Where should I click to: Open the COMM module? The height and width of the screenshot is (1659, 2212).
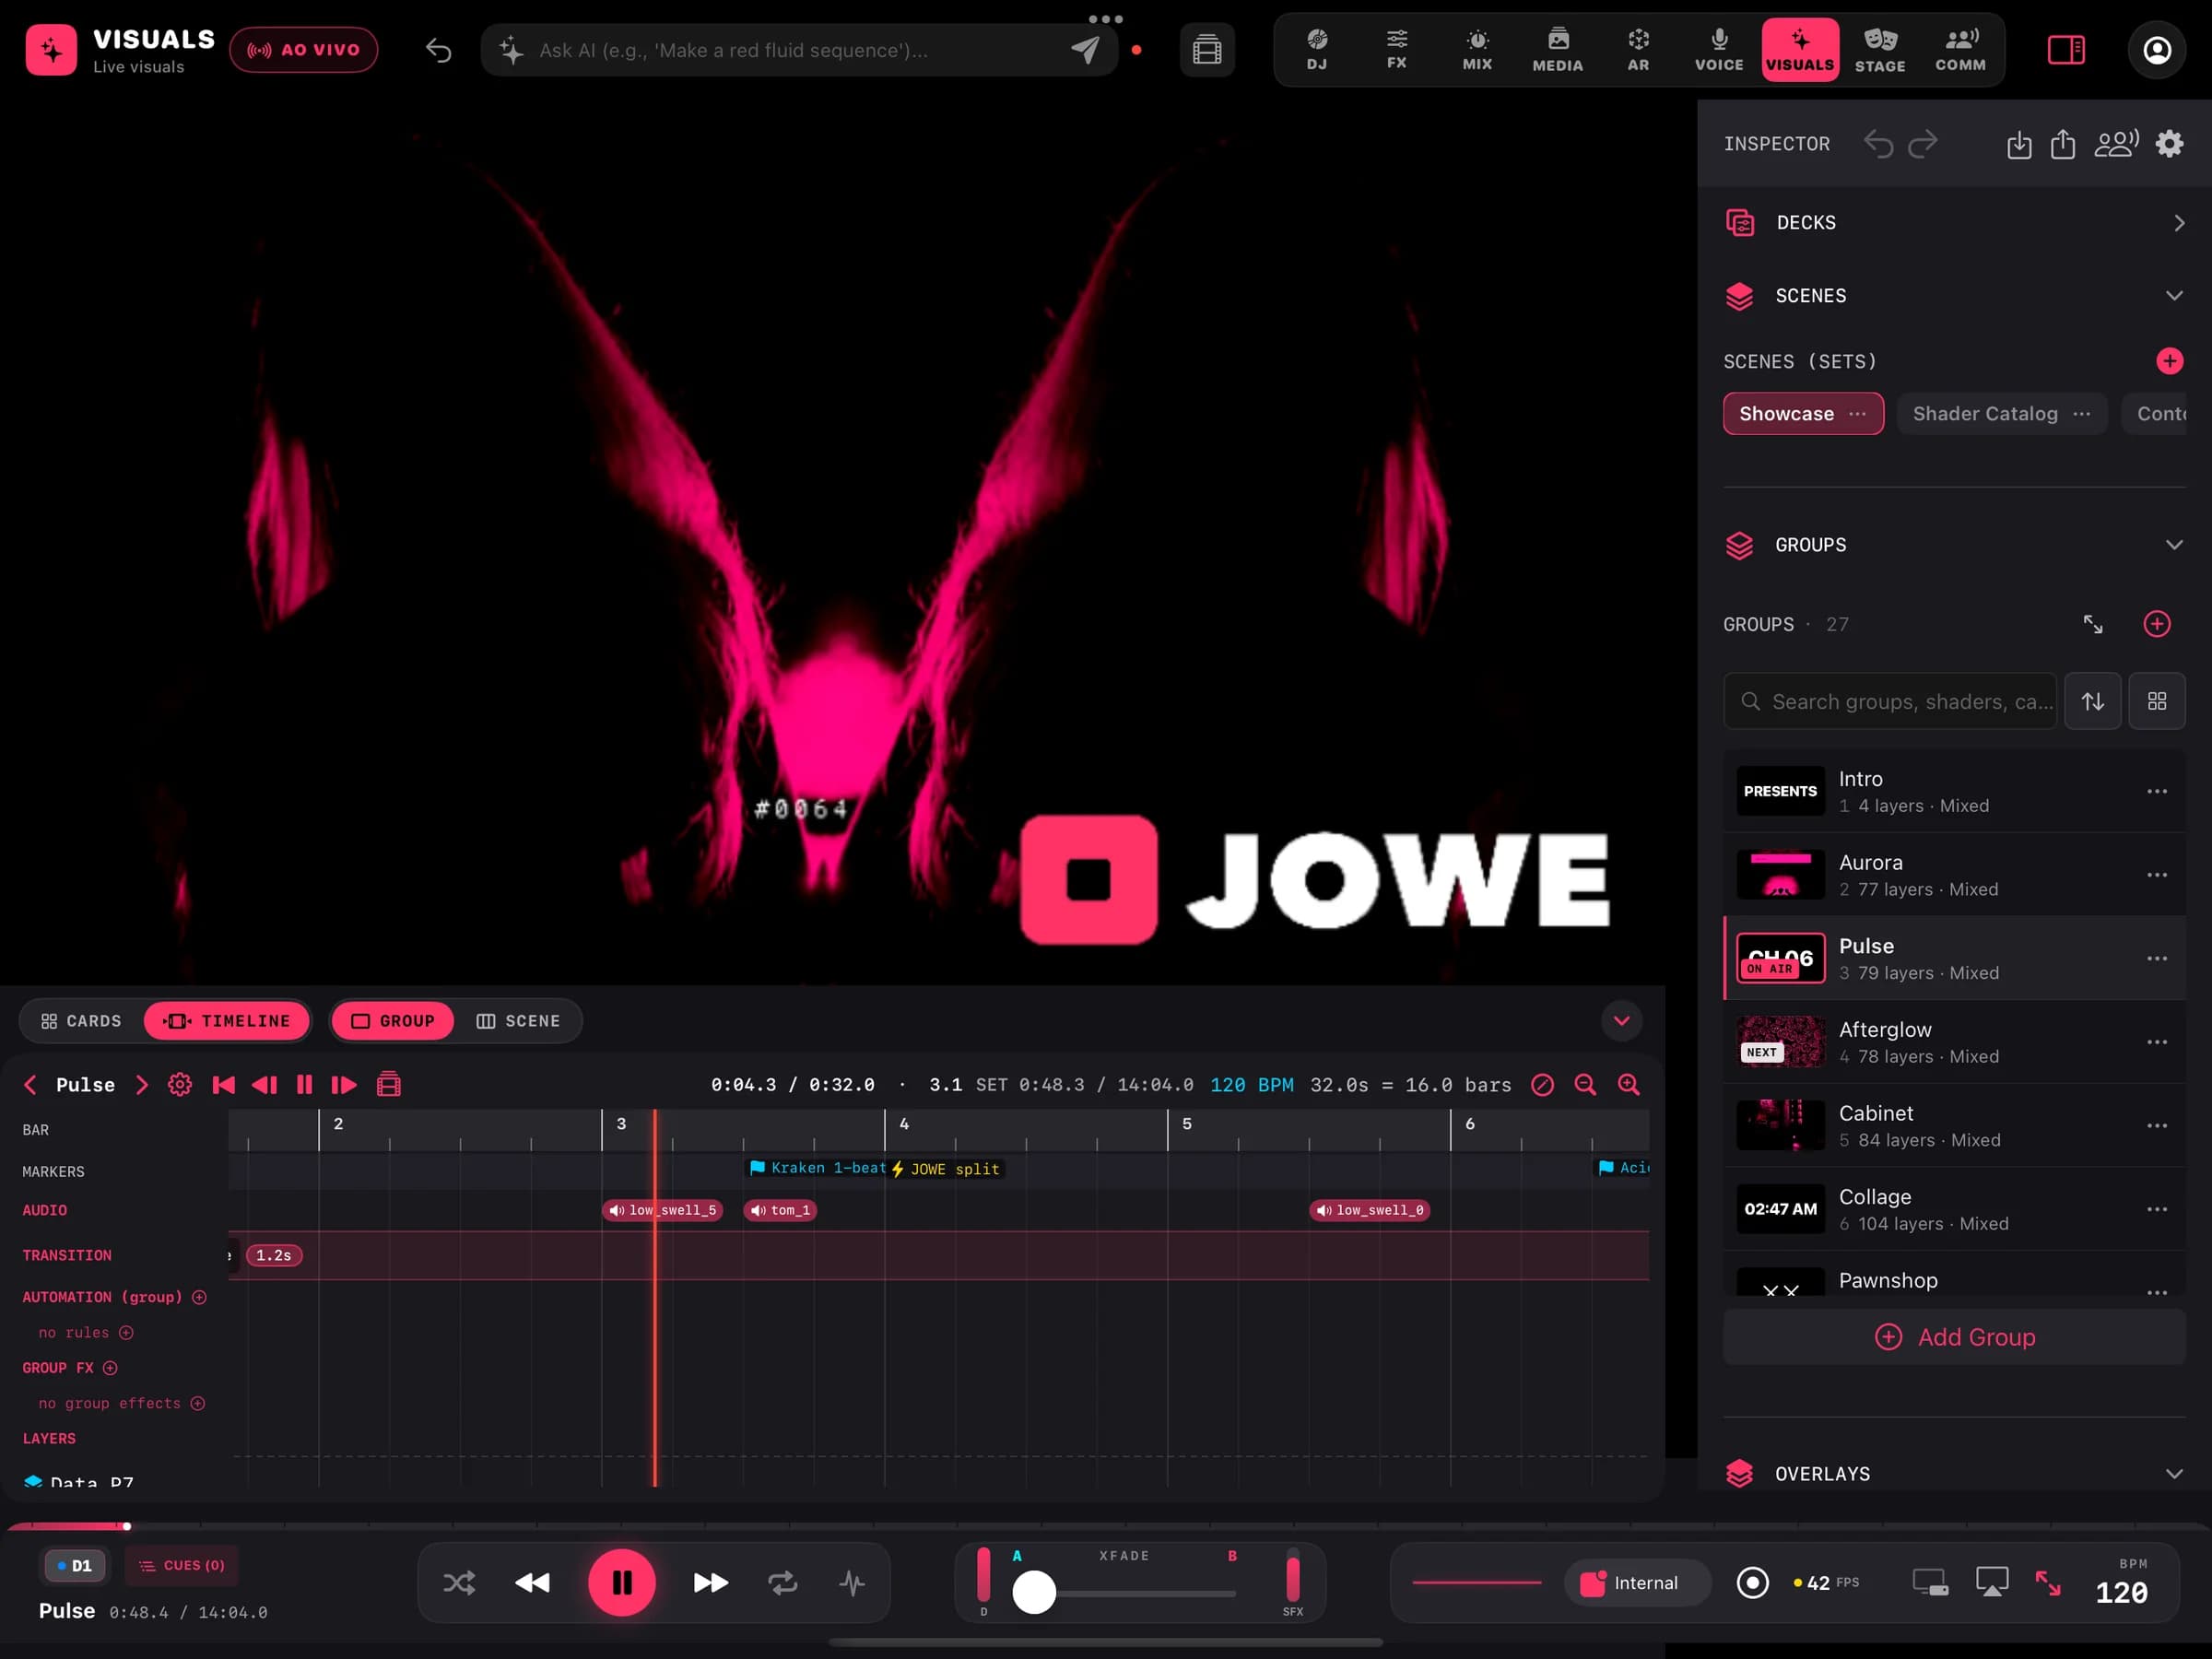(x=1960, y=49)
